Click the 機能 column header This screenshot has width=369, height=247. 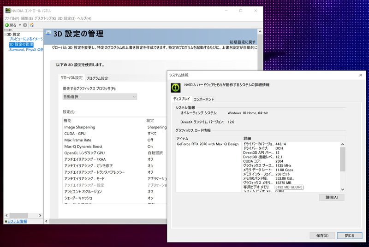point(104,121)
